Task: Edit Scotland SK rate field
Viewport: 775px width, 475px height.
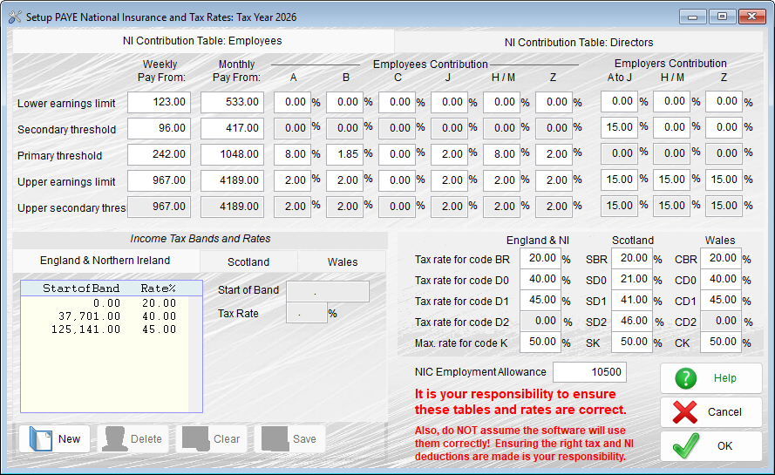Action: [632, 342]
